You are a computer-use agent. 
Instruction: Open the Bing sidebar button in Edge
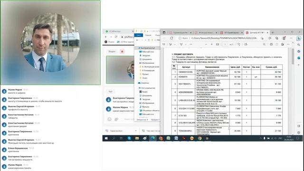pos(299,38)
